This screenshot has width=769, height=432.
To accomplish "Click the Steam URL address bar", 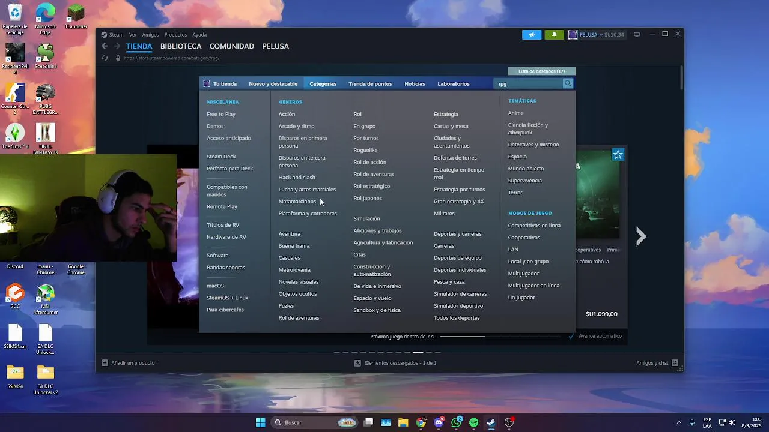I will tap(171, 58).
